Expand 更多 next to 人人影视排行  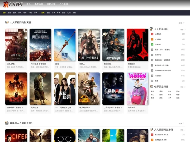(x=183, y=29)
